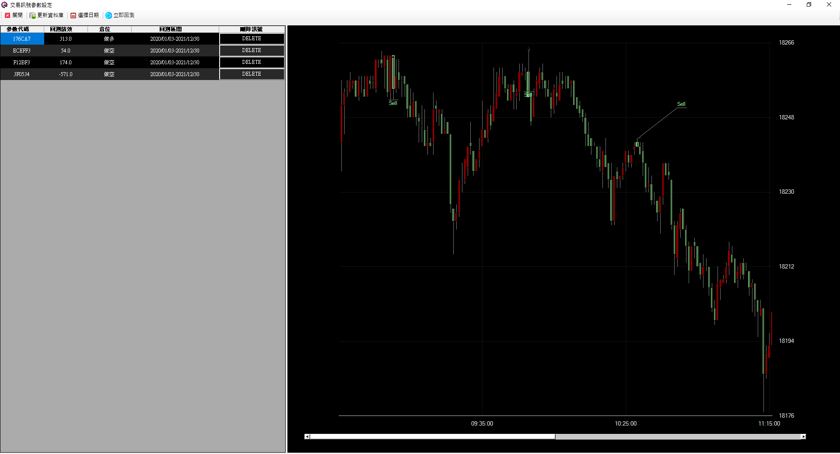Click the 刪除訊號 column header
Viewport: 840px width, 454px height.
(x=252, y=29)
